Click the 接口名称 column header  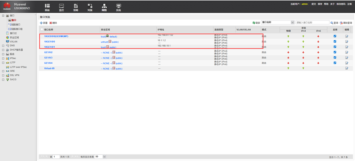pos(49,29)
